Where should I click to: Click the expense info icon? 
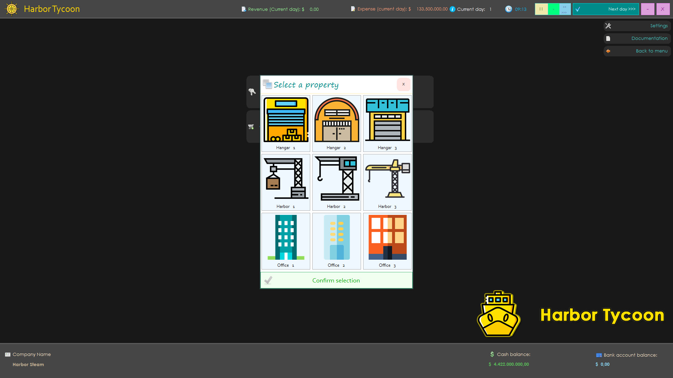point(452,9)
